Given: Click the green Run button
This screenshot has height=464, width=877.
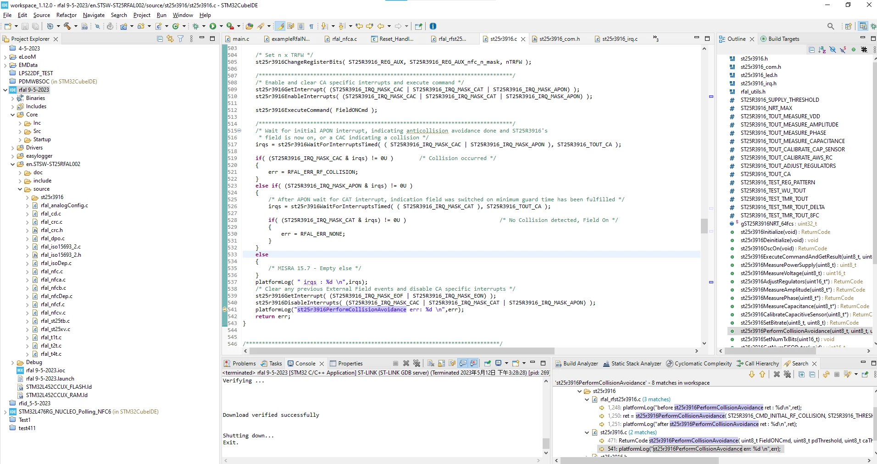Looking at the screenshot, I should point(212,26).
